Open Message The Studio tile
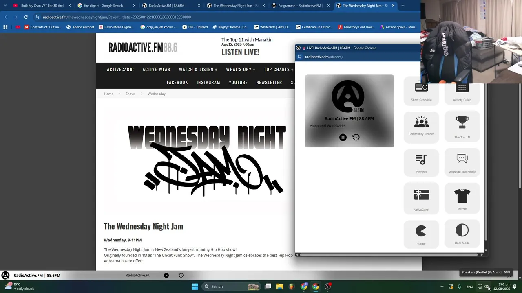Screen dimensions: 522x293 coord(462,163)
